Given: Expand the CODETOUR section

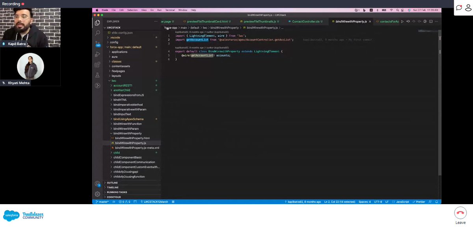Looking at the screenshot, I should pos(114,197).
